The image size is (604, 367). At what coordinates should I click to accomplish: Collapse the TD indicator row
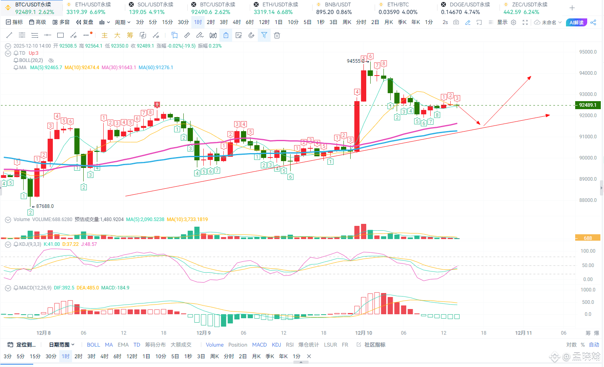(8, 53)
